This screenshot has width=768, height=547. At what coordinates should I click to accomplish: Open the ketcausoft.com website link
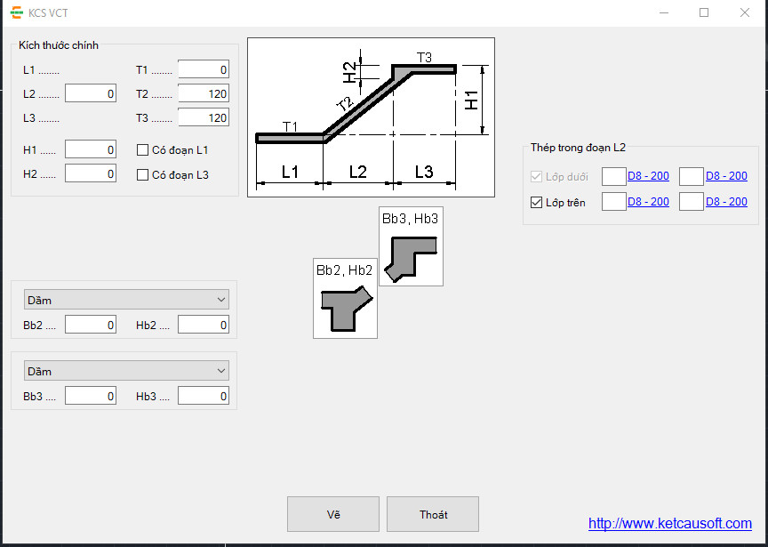669,524
